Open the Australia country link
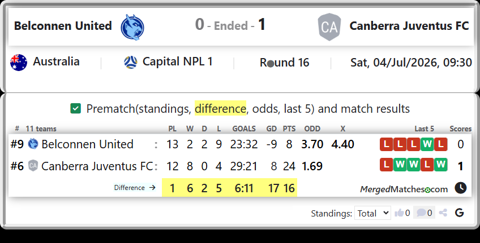 pos(57,61)
